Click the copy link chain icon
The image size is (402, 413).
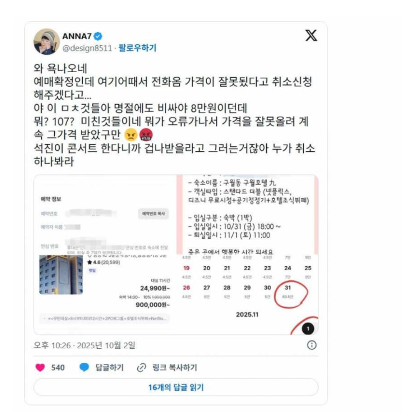click(x=141, y=367)
